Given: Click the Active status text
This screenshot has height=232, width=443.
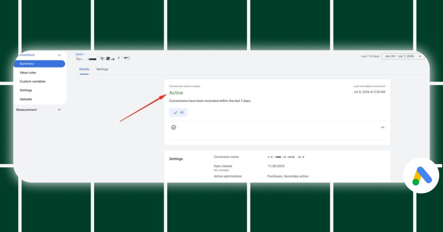Looking at the screenshot, I should point(176,93).
